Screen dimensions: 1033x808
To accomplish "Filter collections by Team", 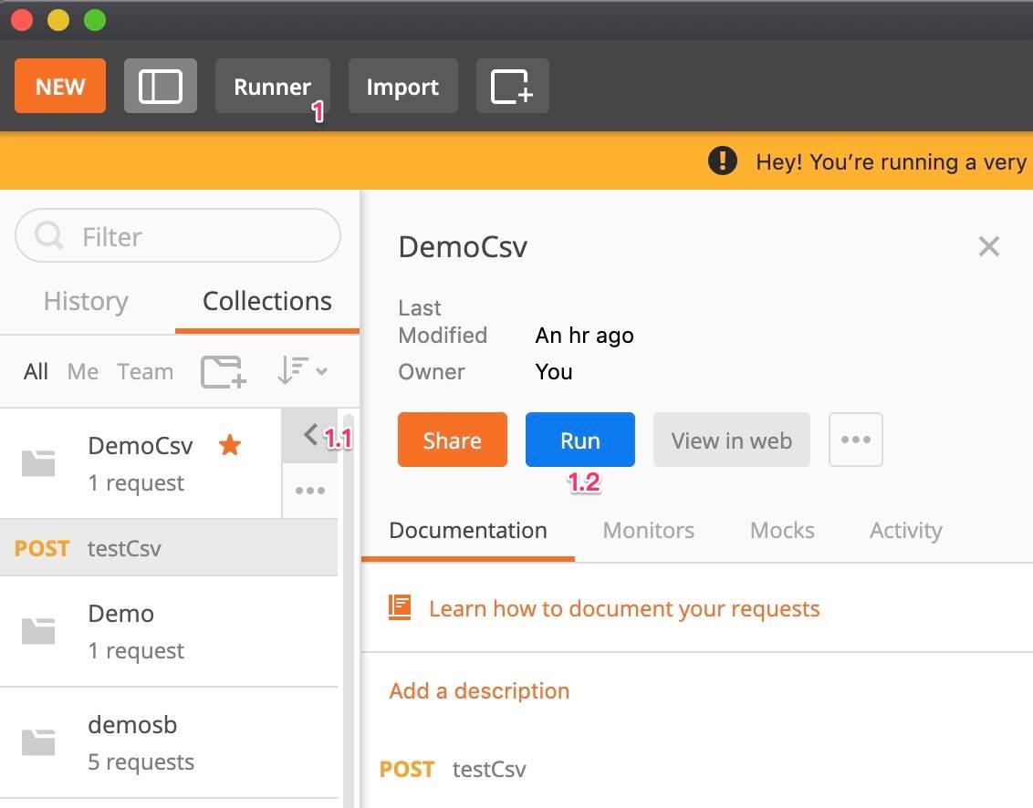I will pos(146,372).
